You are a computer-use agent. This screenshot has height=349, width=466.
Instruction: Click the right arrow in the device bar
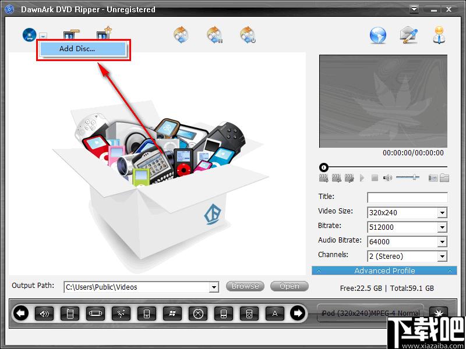(298, 313)
